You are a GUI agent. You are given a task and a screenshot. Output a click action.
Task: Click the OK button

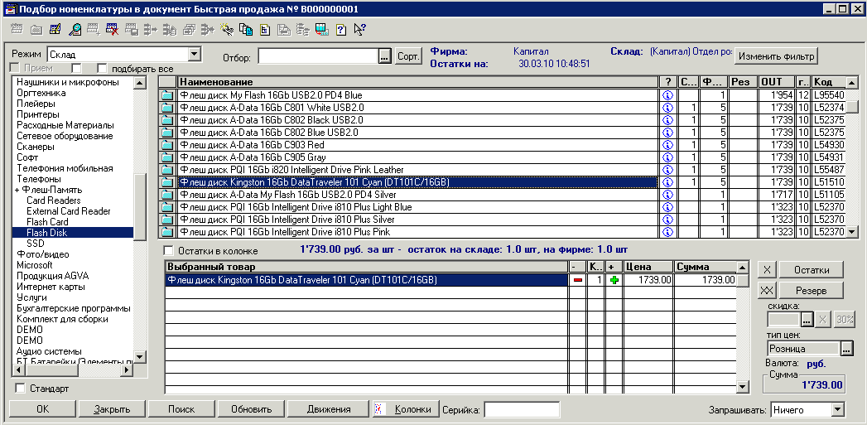click(x=42, y=409)
